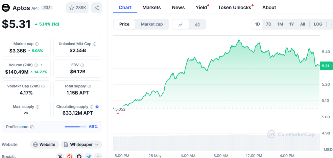Click the volume bars below chart

pyautogui.click(x=216, y=143)
